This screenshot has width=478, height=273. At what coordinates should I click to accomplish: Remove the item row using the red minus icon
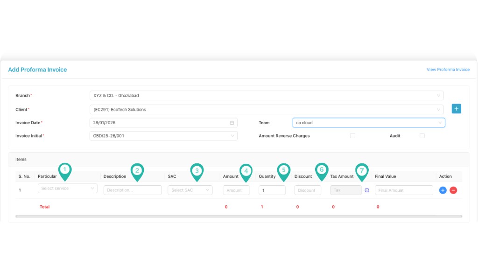tap(453, 190)
